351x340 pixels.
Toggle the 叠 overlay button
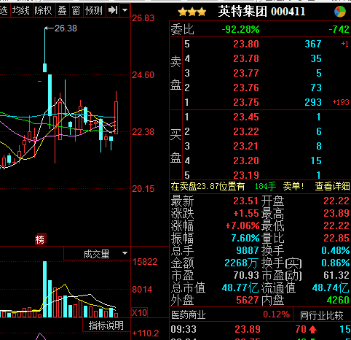tap(62, 10)
